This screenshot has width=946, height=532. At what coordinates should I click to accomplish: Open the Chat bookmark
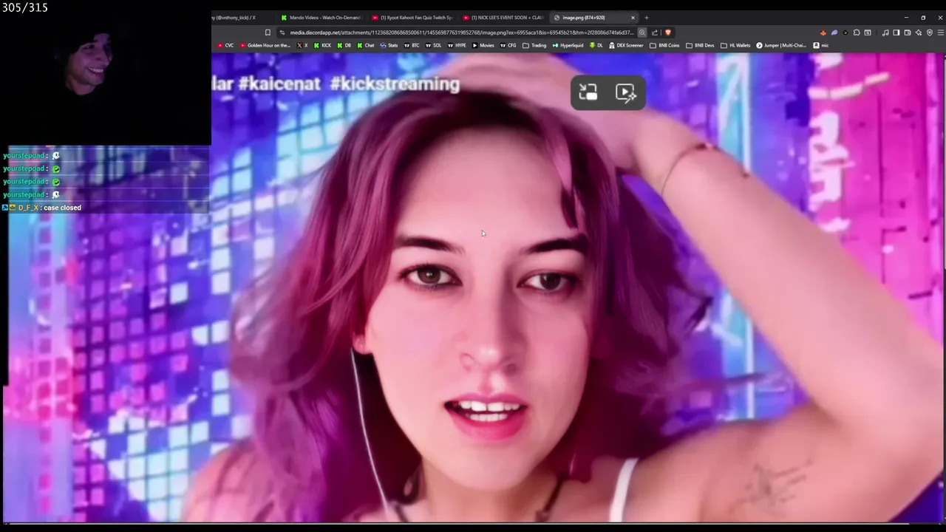(x=366, y=45)
